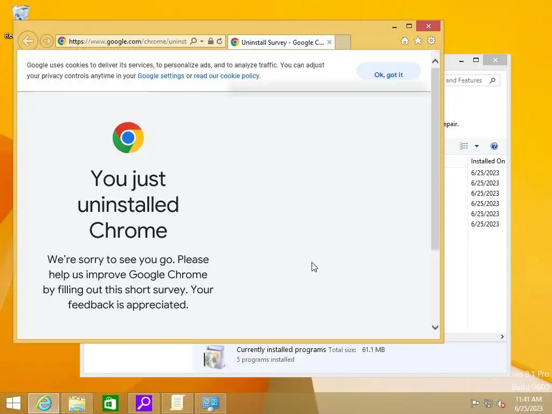Click the page scrollbar up arrow

[x=435, y=61]
